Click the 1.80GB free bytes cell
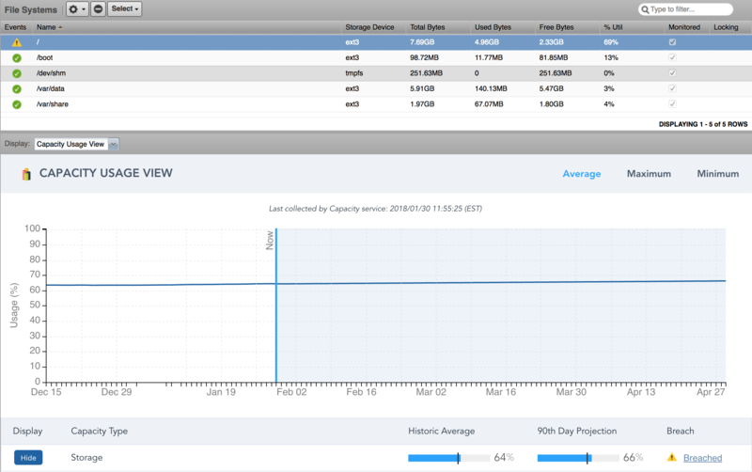752x472 pixels. click(551, 104)
